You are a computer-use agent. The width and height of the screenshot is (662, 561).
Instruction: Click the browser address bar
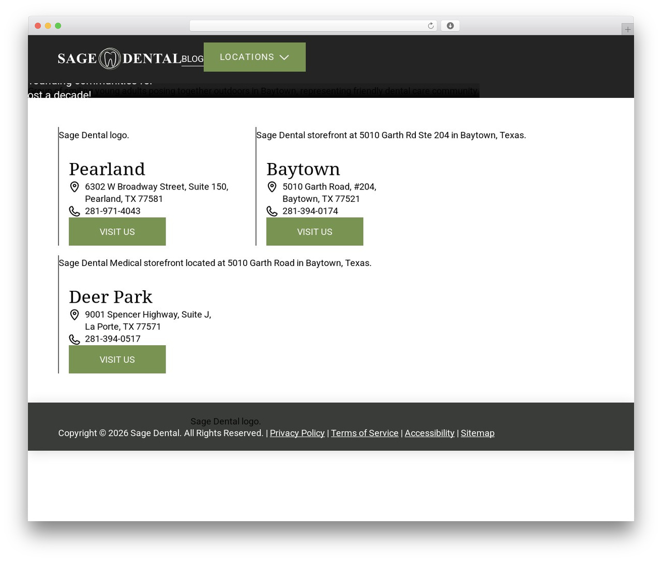click(313, 26)
